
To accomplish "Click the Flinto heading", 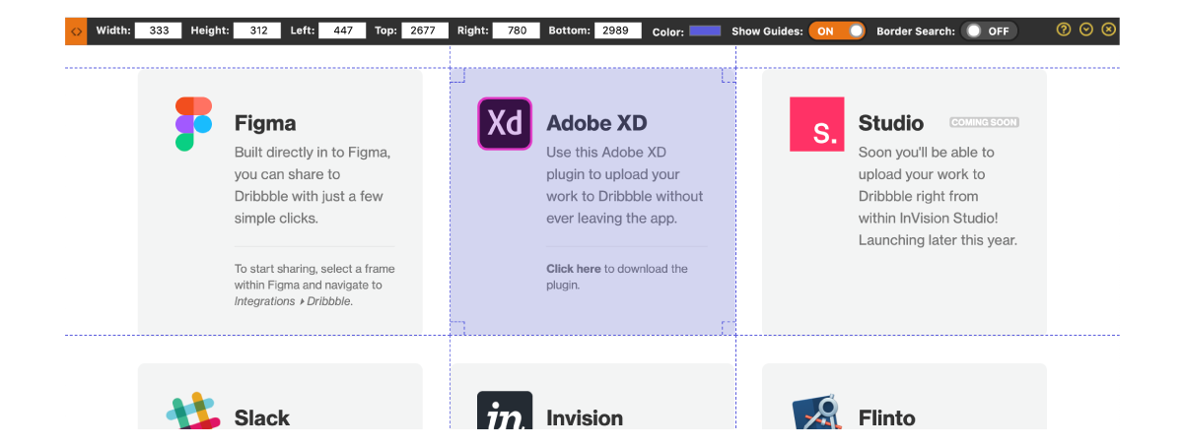I will pos(887,417).
